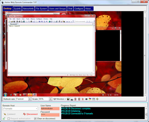Open the File System tab
Viewport: 149px width, 122px height.
coord(41,9)
